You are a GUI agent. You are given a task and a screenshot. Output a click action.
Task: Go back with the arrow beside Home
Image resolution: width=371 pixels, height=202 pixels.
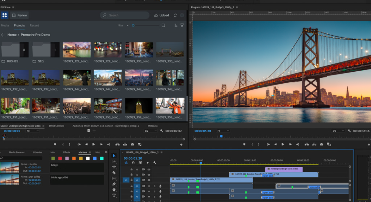coord(3,35)
